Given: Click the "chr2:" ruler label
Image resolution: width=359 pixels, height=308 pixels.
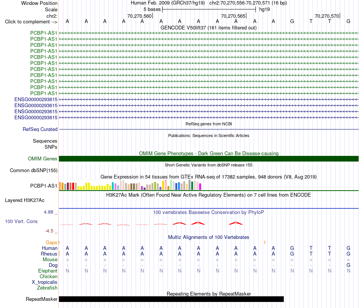Looking at the screenshot, I should [52, 16].
